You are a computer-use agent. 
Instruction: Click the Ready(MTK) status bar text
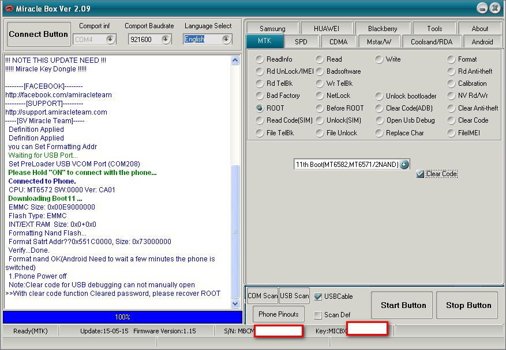31,331
